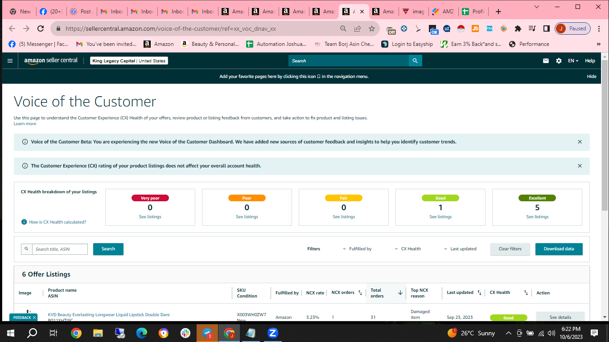View See listings under Very poor
The image size is (609, 342).
(150, 217)
